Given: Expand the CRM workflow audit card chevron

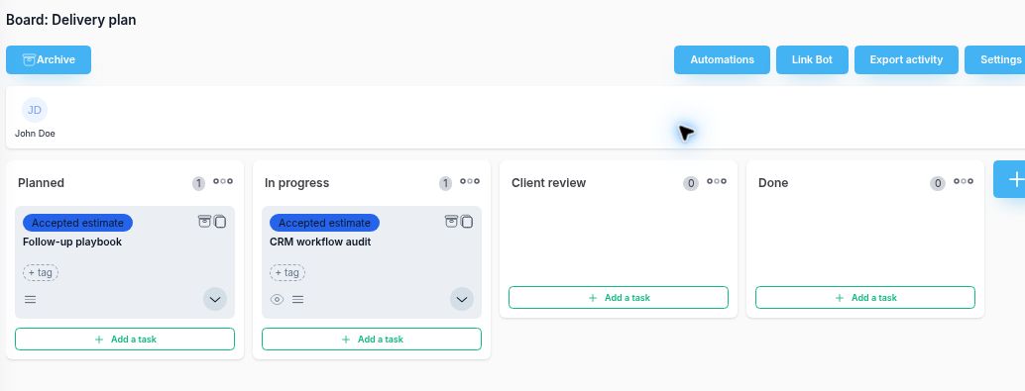Looking at the screenshot, I should click(x=462, y=299).
